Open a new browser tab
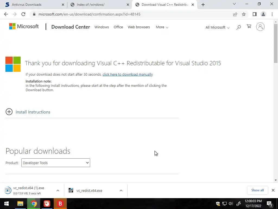This screenshot has height=209, width=278. pos(203,5)
